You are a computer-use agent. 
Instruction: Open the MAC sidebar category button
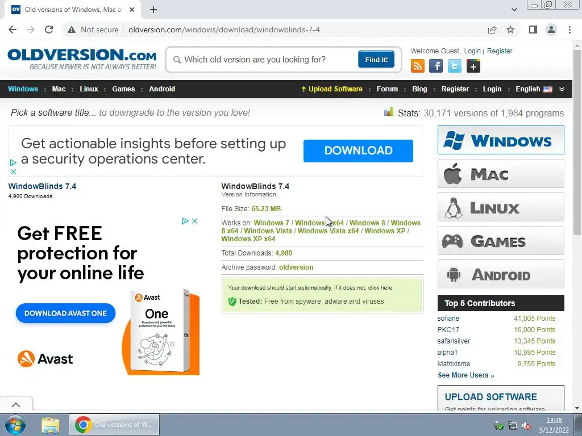501,174
